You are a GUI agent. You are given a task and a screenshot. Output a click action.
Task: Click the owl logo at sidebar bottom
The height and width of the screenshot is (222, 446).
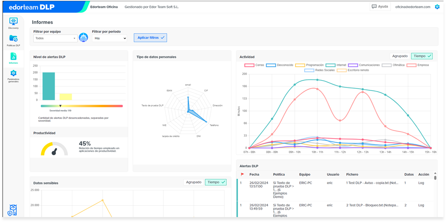tap(14, 210)
